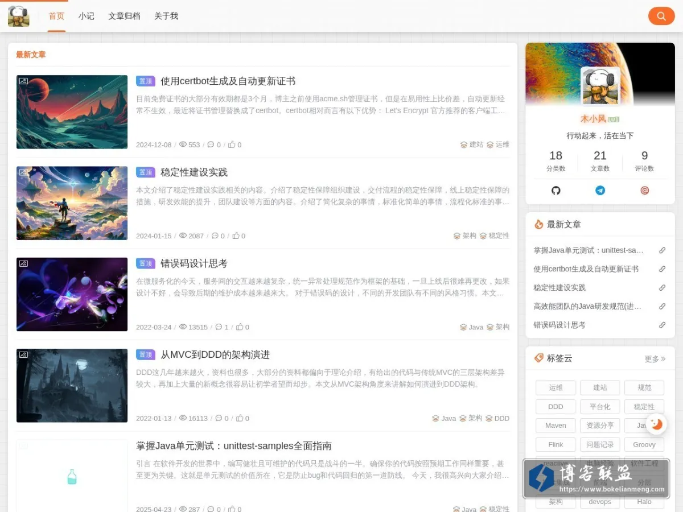The image size is (683, 512).
Task: Click views eye icon on 稳定性建设实践 article
Action: 183,236
